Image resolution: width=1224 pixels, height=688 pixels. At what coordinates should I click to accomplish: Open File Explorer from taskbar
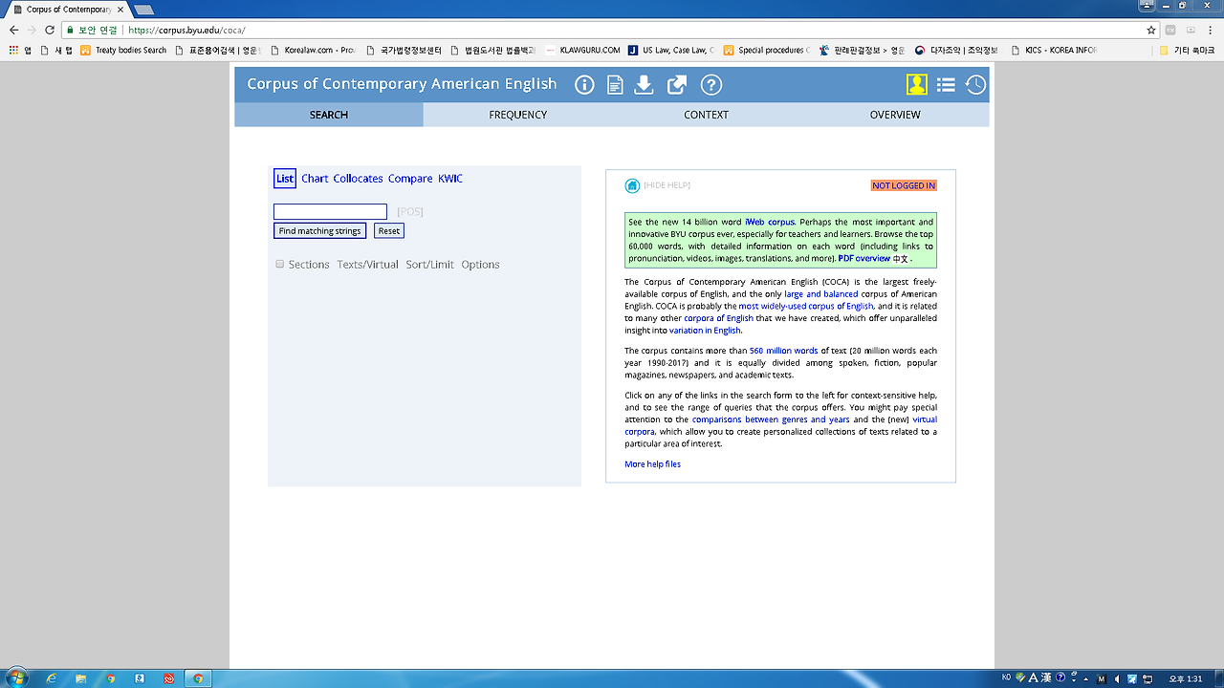80,678
